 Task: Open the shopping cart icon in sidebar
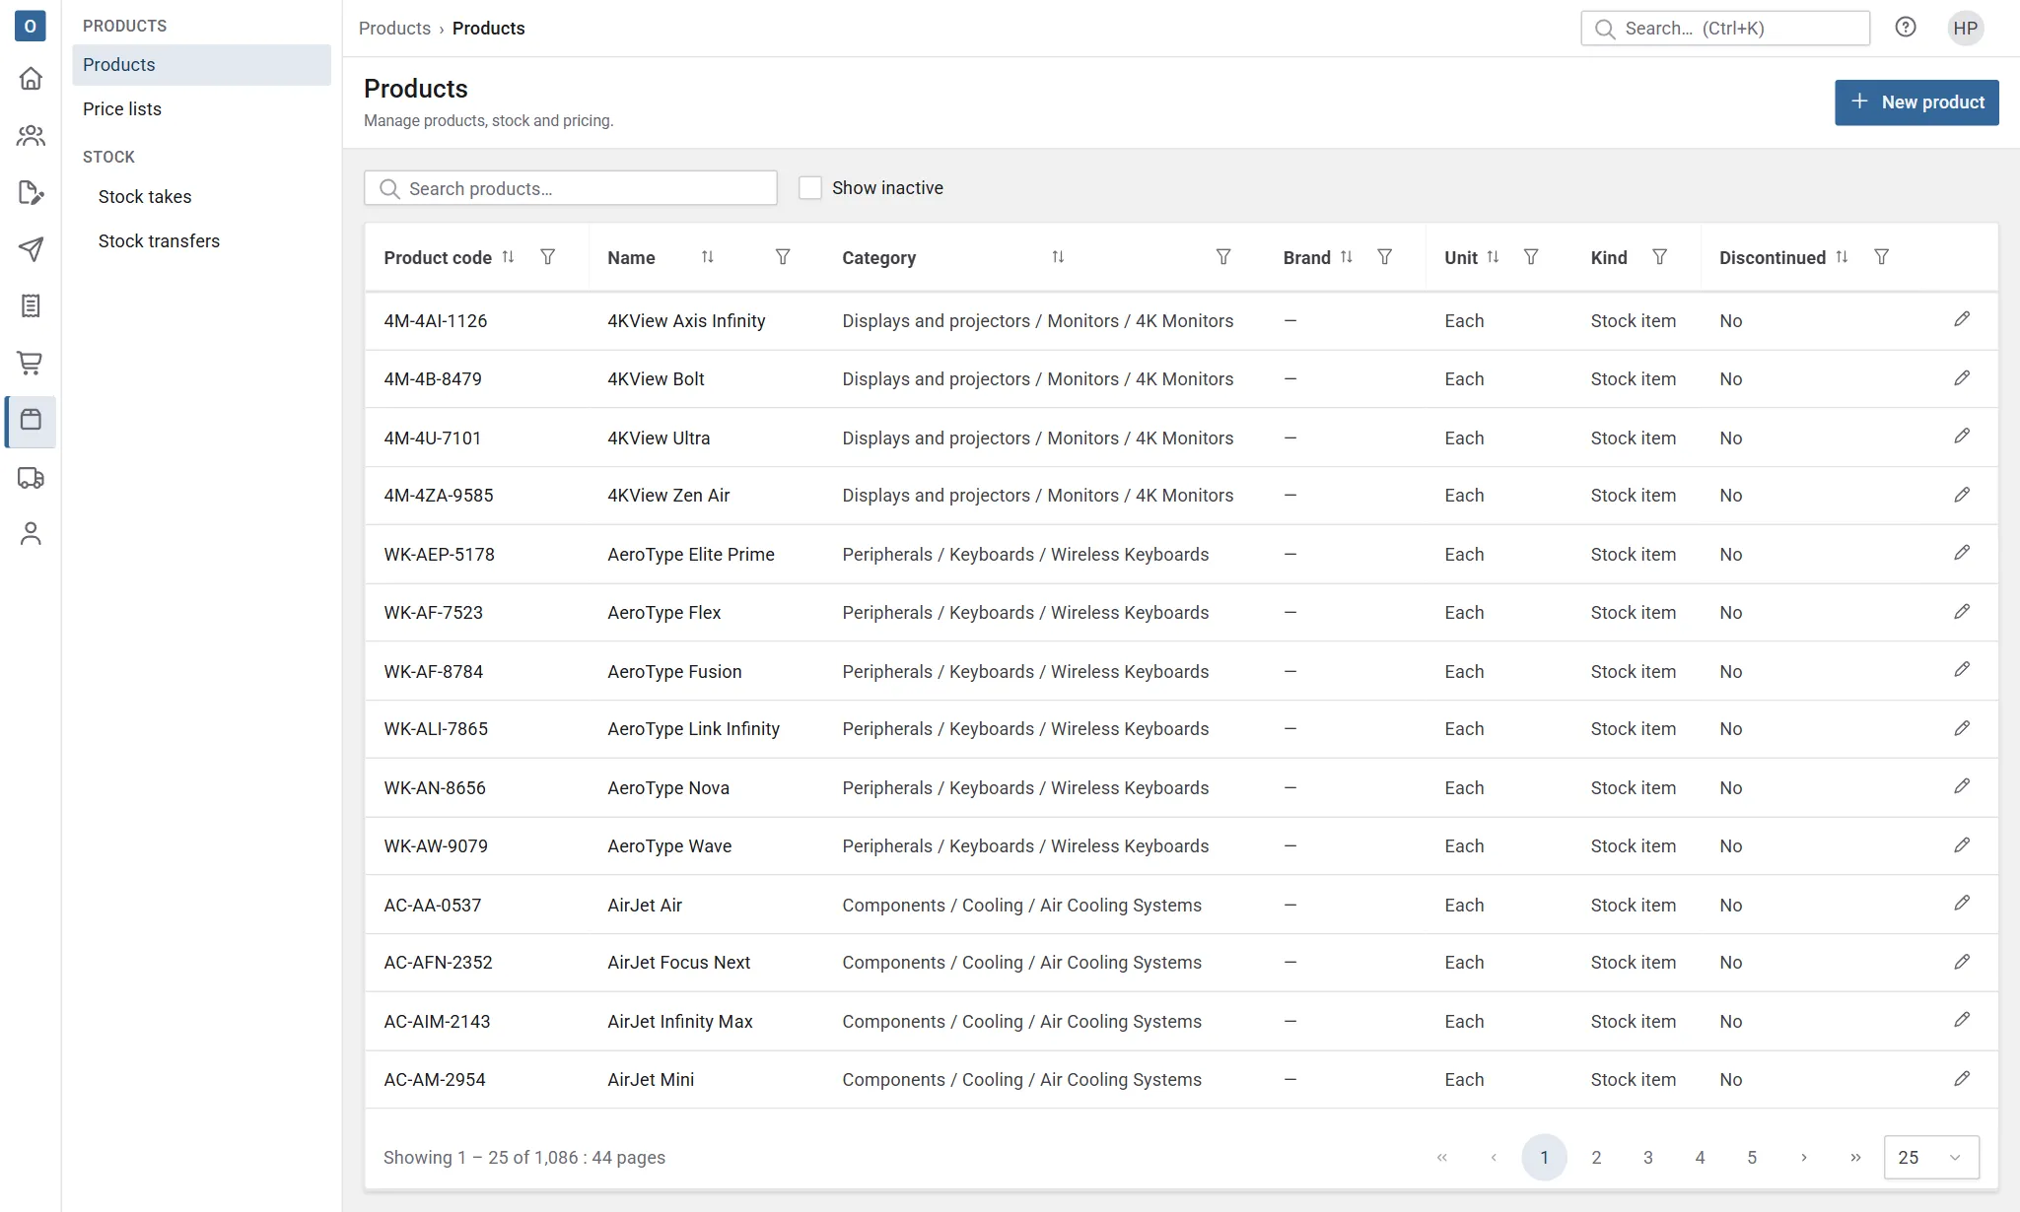pyautogui.click(x=31, y=364)
